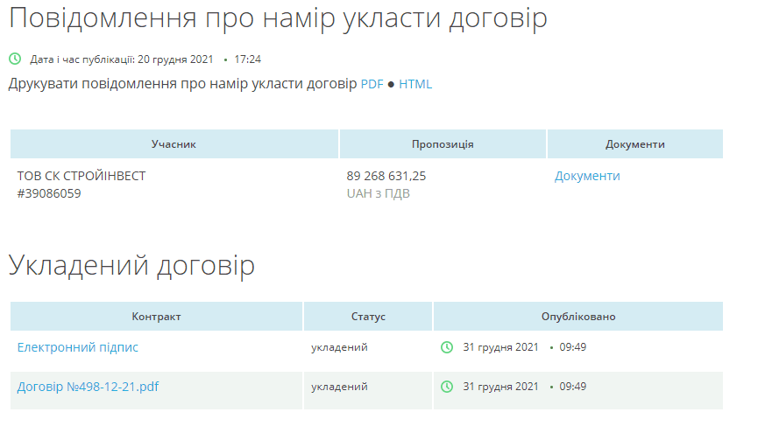Click the Опубліковано column header

[x=577, y=317]
